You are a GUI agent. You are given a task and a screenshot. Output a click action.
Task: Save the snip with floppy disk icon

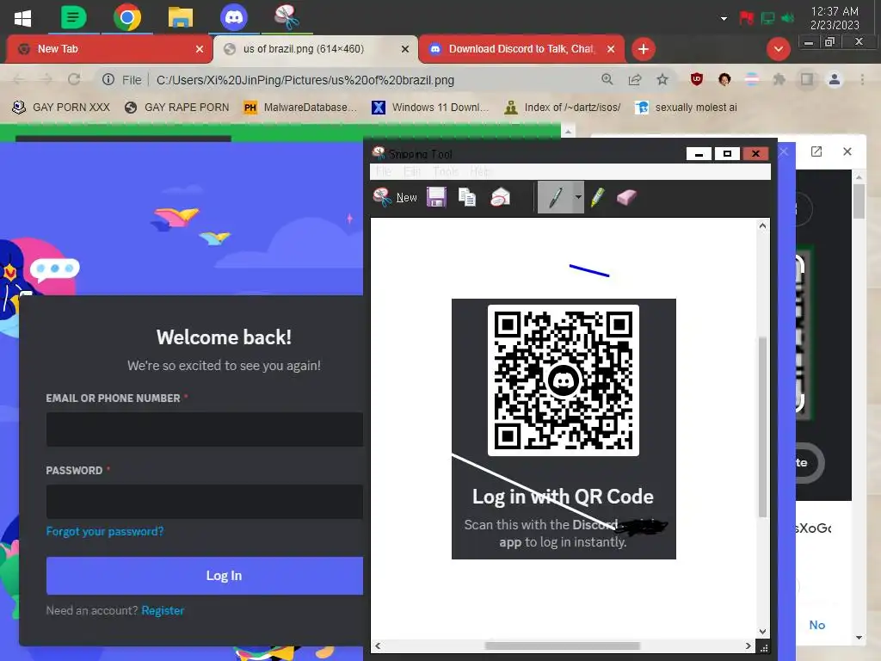[436, 197]
